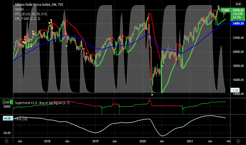Click the TRIX (18) indicator legend

[21, 119]
